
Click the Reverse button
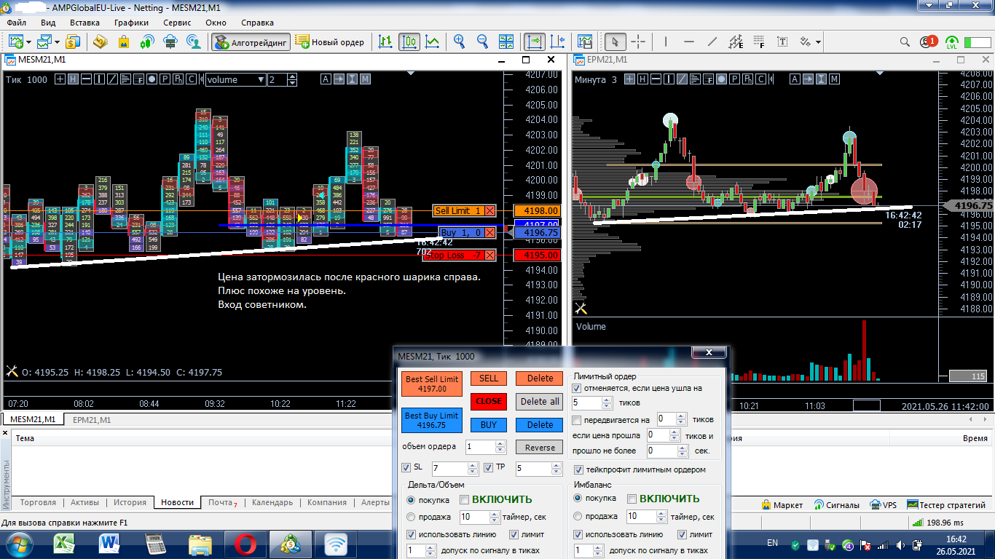[x=540, y=448]
